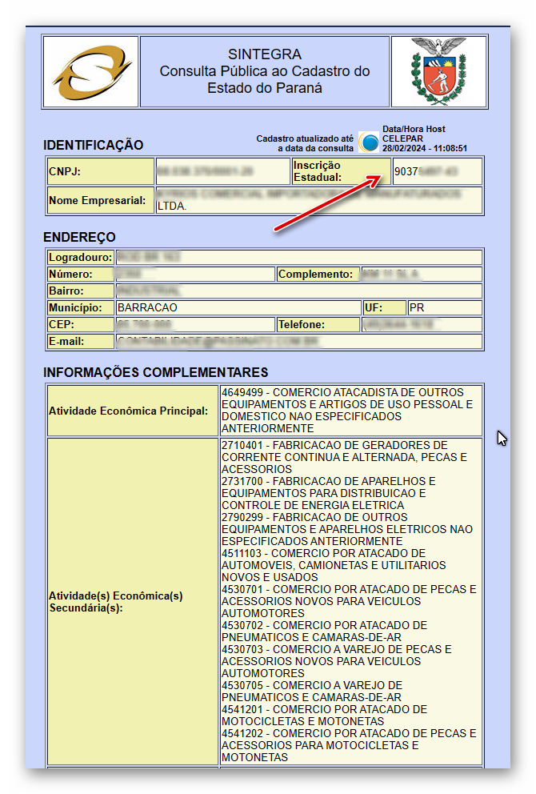Viewport: 536px width, 794px height.
Task: Click the Paraná state coat of arms
Action: click(x=438, y=72)
